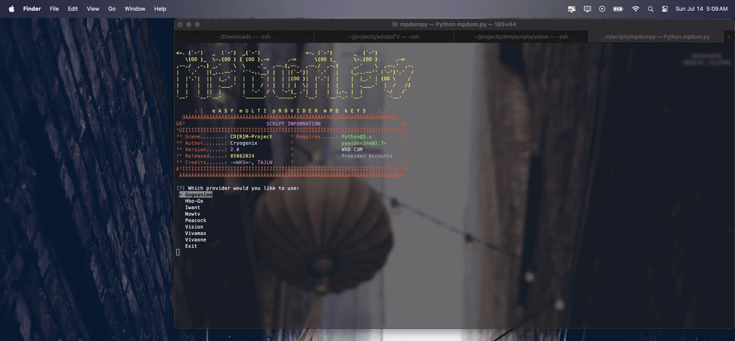Select the Nowtv provider option
Viewport: 735px width, 341px height.
click(193, 214)
